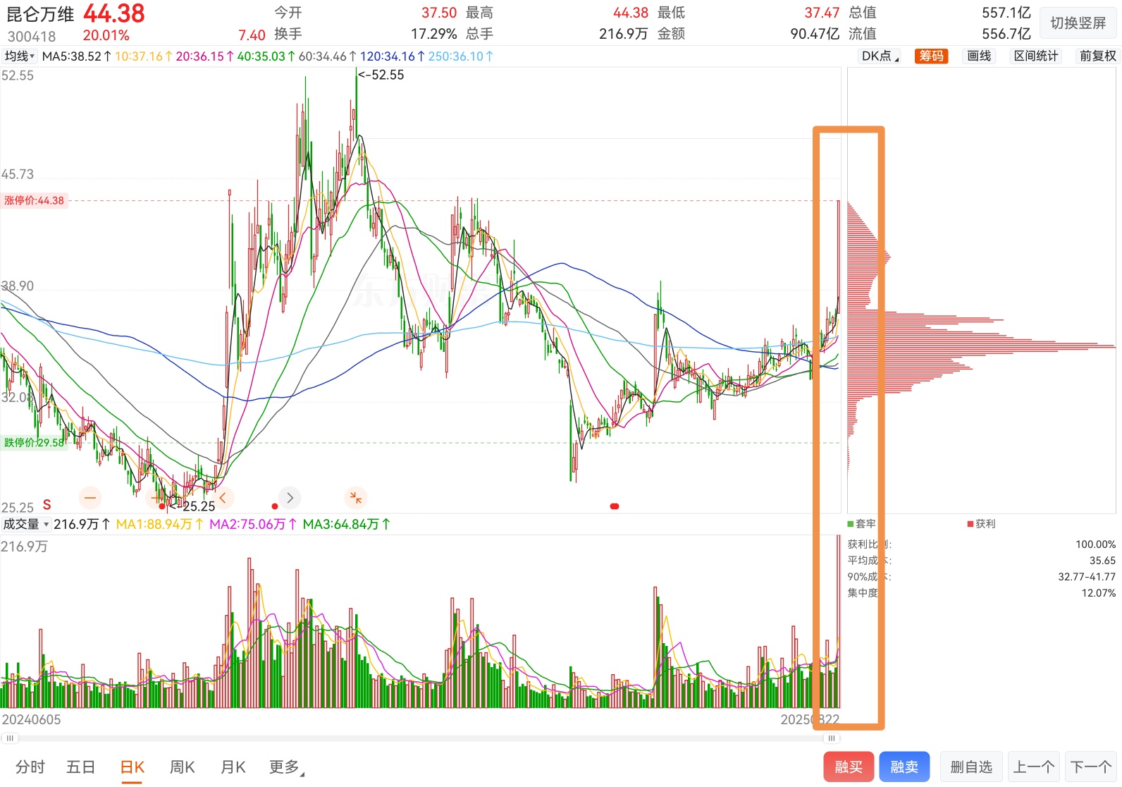
Task: Click left scrollbar handle of timeline
Action: tap(10, 738)
